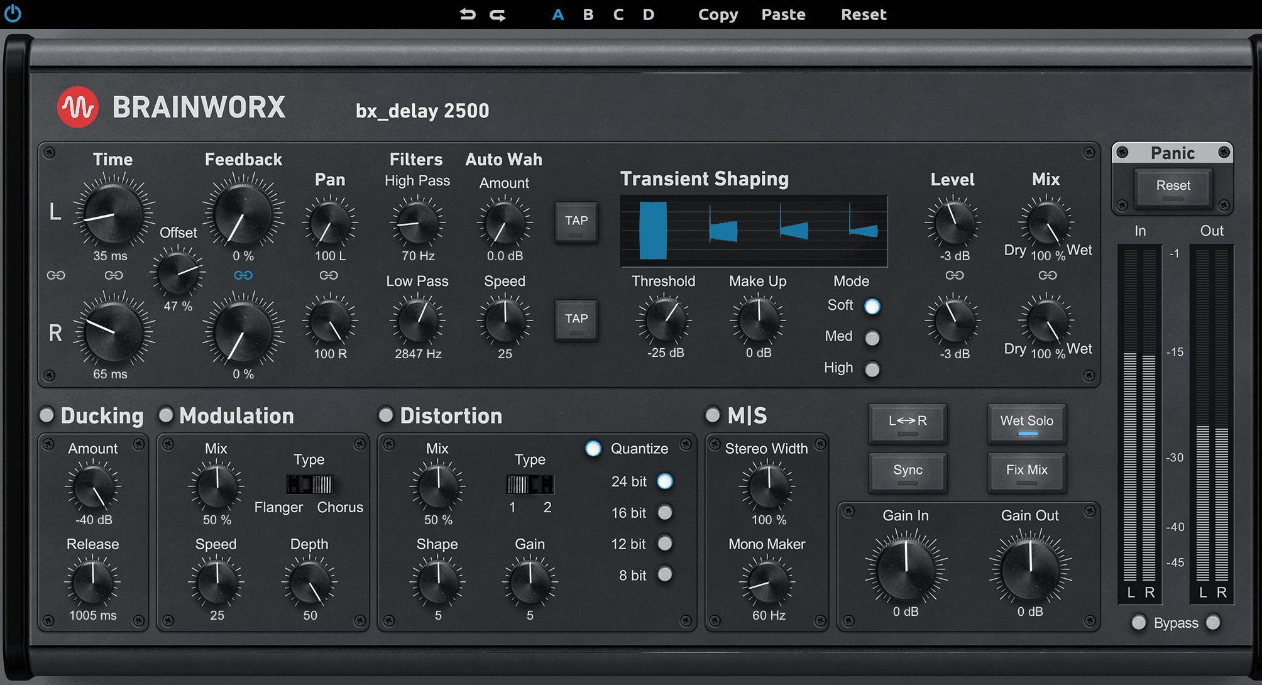Switch to preset slot D
The height and width of the screenshot is (685, 1262).
tap(649, 14)
